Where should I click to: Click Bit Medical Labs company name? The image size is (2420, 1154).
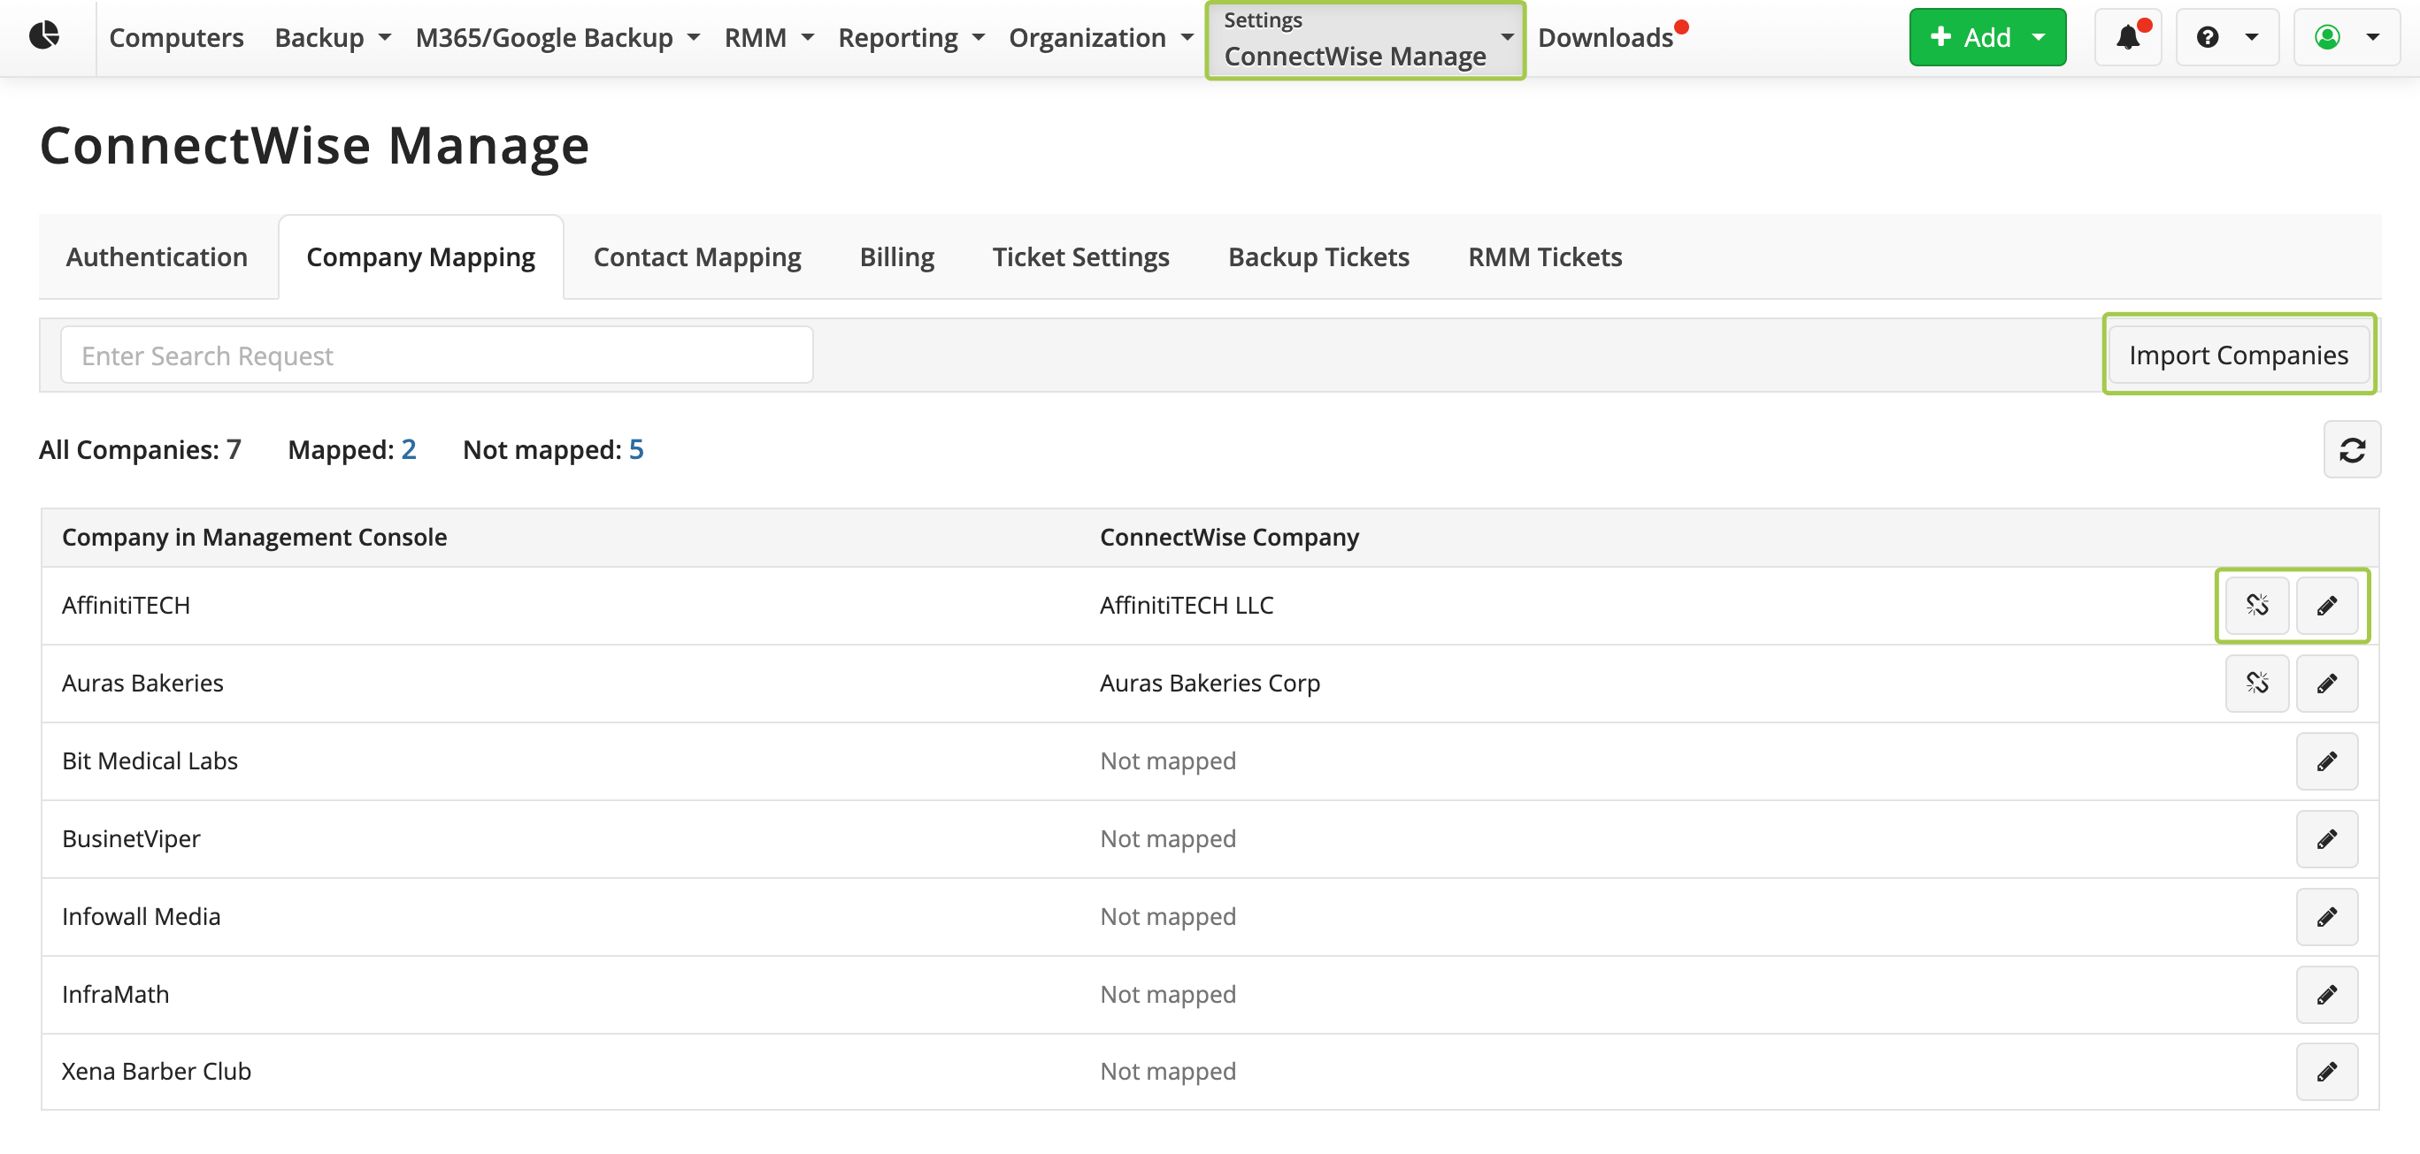pyautogui.click(x=150, y=761)
